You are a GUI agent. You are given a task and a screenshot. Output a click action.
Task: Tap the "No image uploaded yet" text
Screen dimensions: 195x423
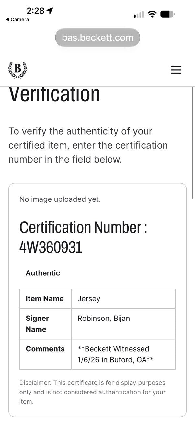point(60,199)
